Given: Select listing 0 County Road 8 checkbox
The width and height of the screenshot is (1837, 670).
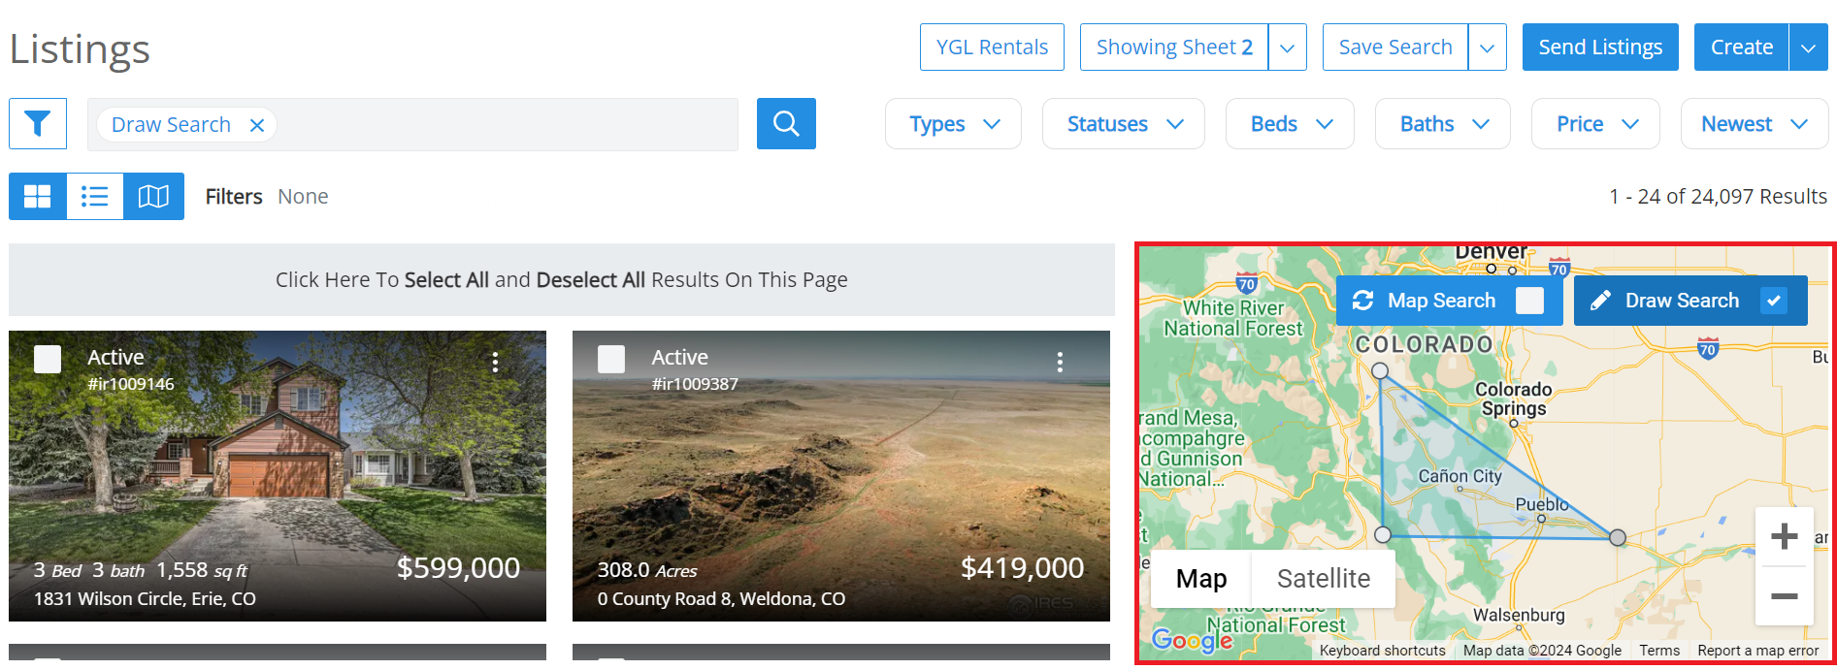Looking at the screenshot, I should [611, 359].
